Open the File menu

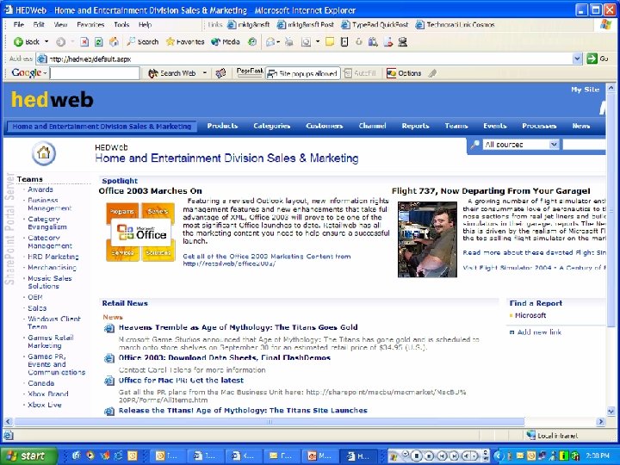pyautogui.click(x=19, y=24)
